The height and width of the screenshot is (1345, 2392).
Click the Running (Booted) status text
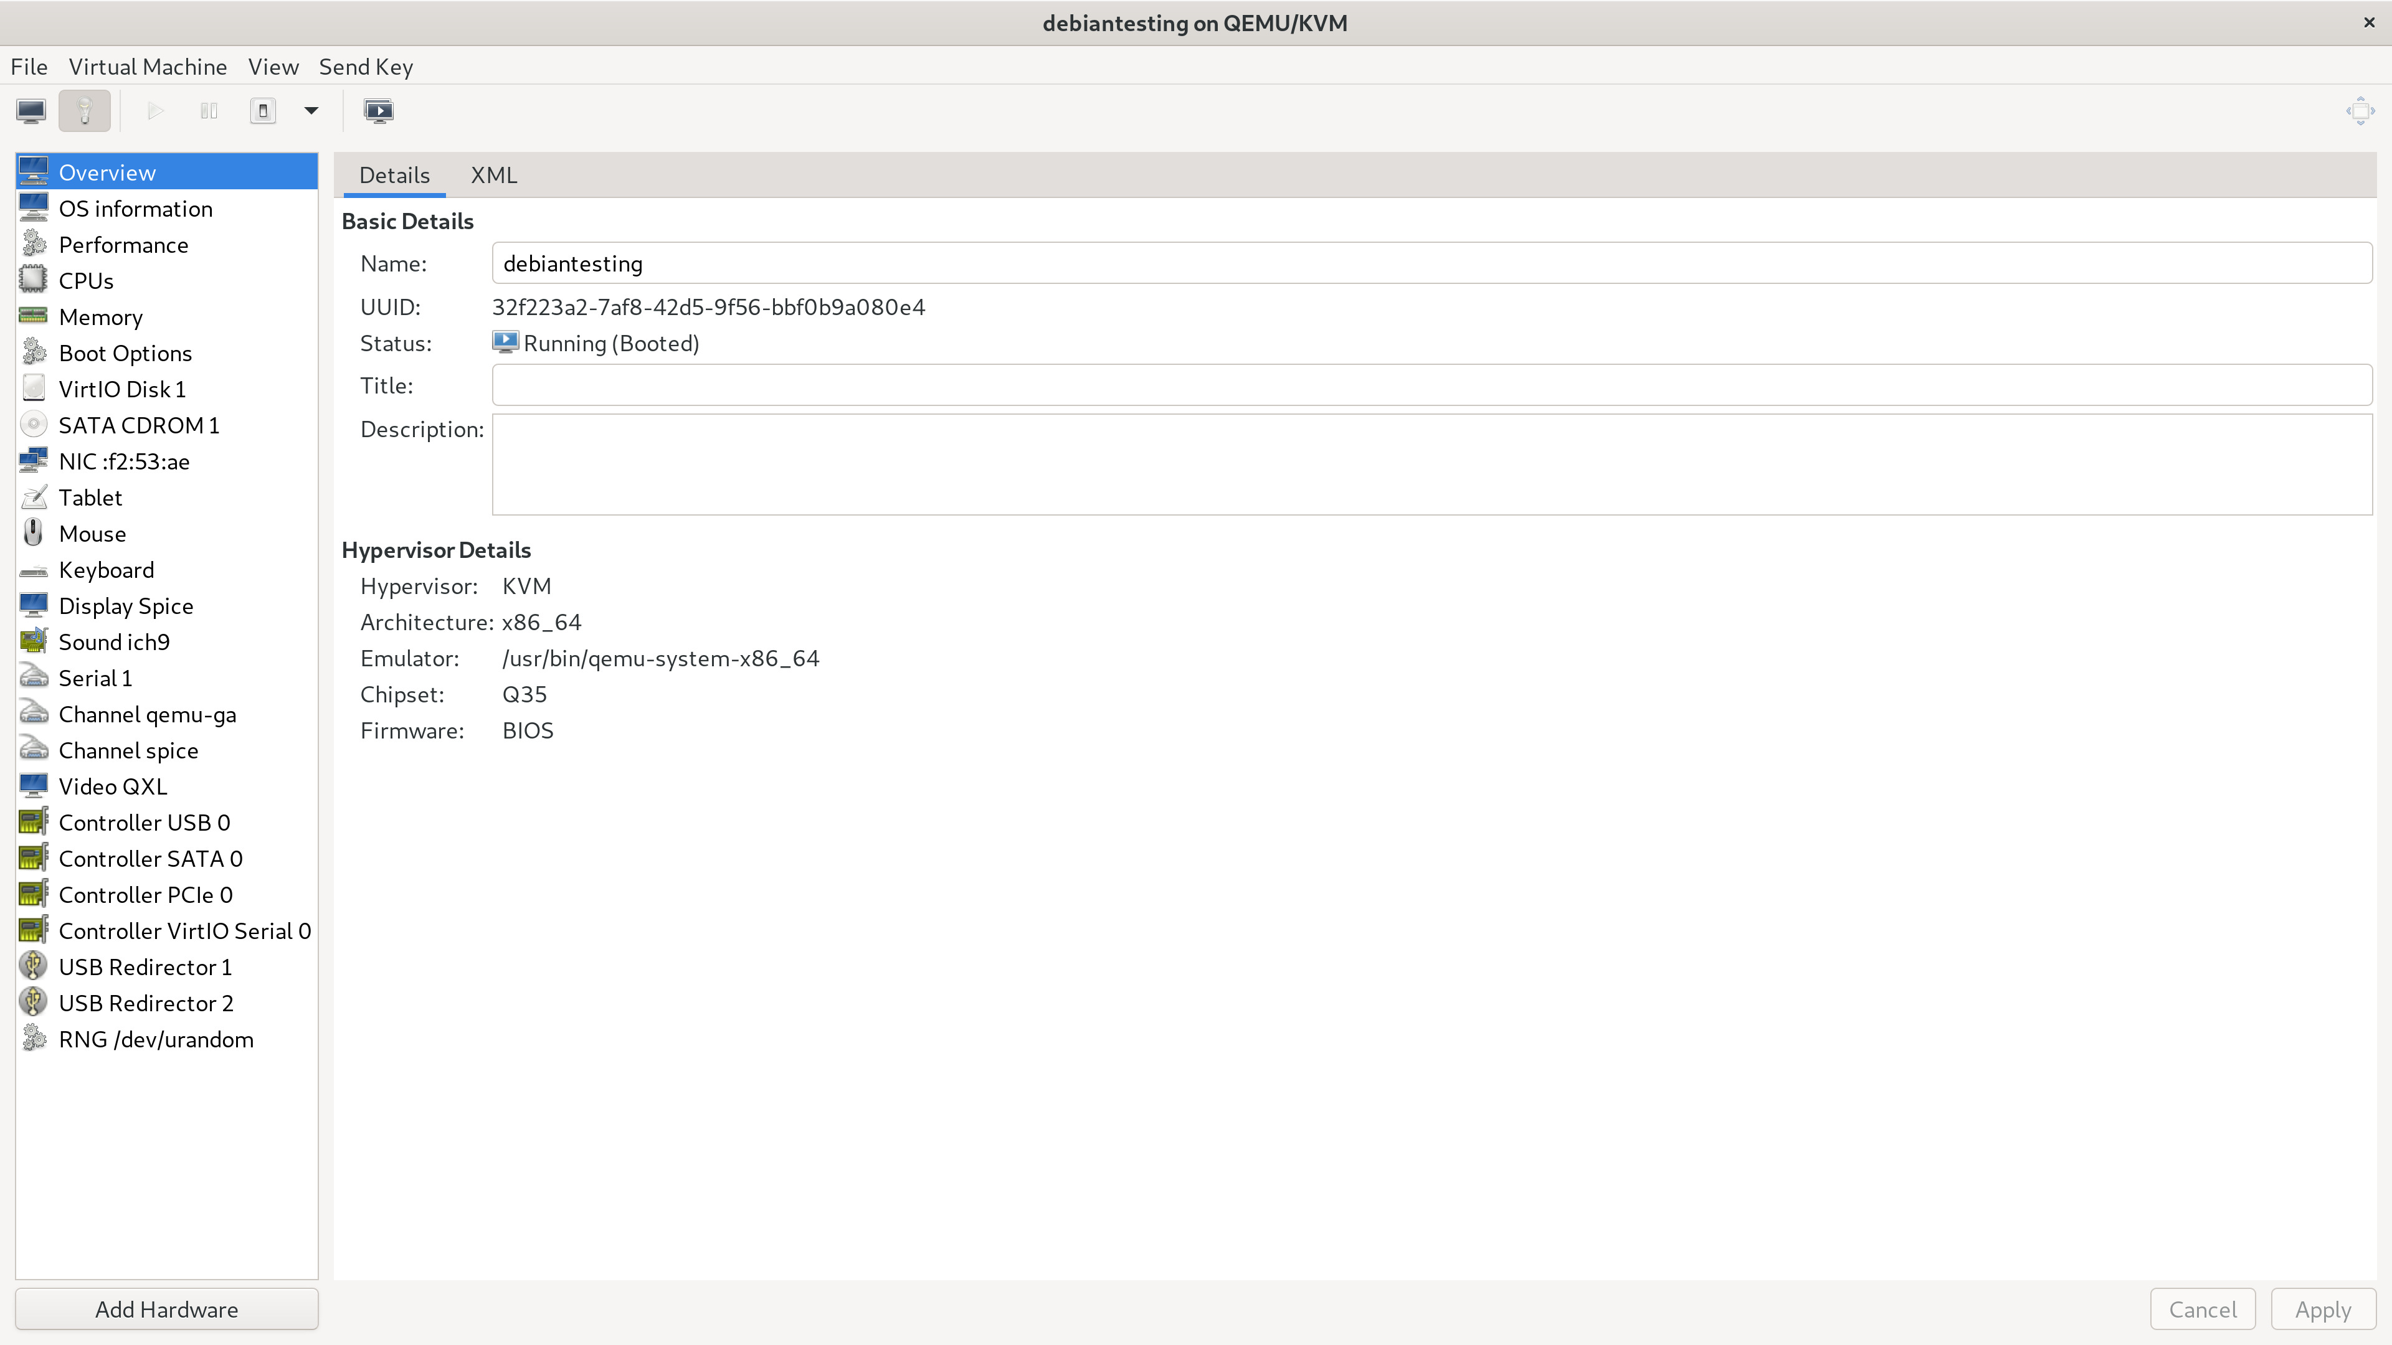pyautogui.click(x=611, y=344)
